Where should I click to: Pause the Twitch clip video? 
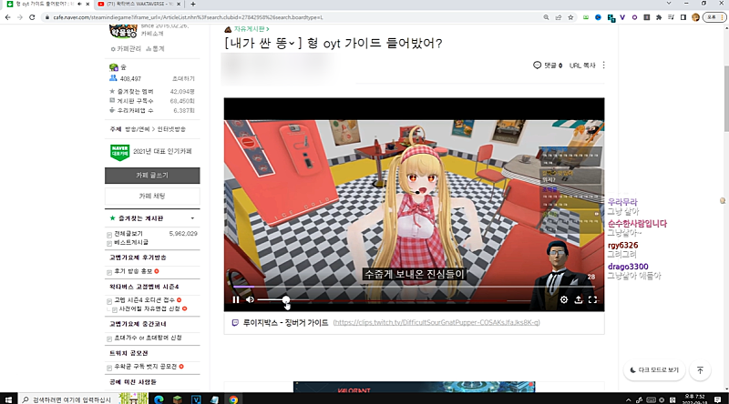point(236,299)
